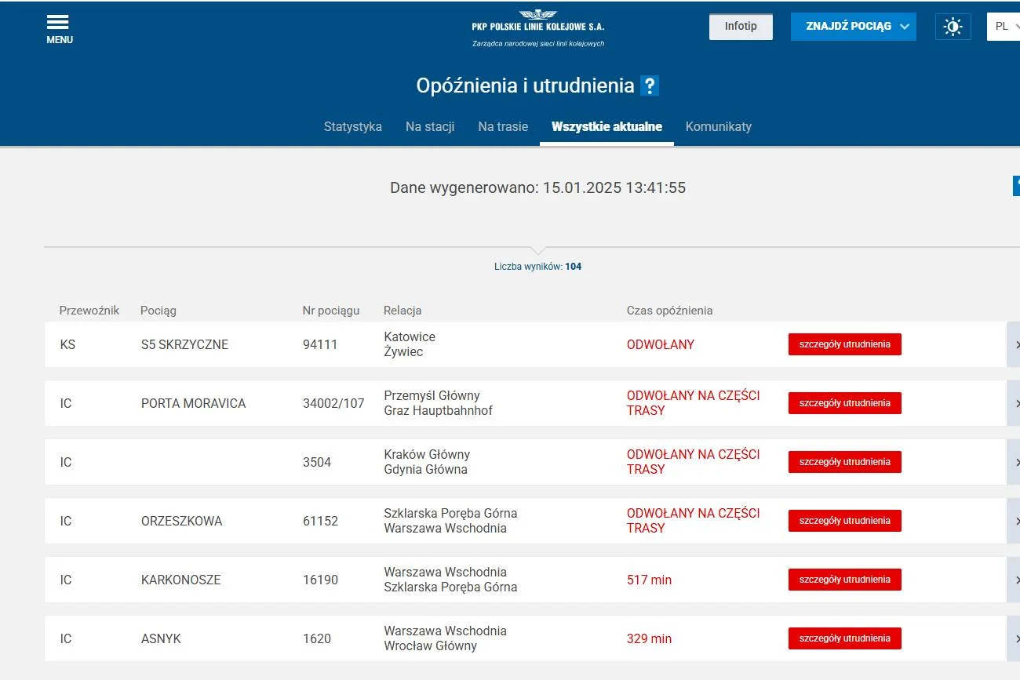1020x680 pixels.
Task: Expand the ZNAJDŹ POCIĄG dropdown
Action: [x=853, y=27]
